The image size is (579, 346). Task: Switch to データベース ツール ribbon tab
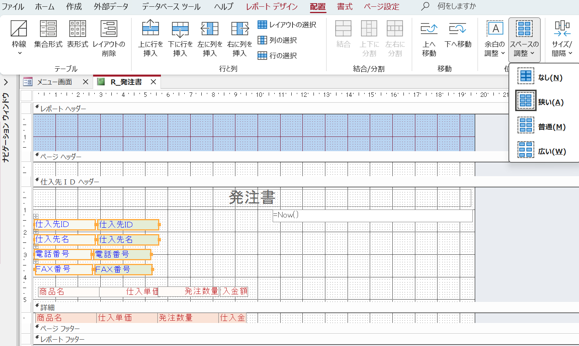coord(171,7)
